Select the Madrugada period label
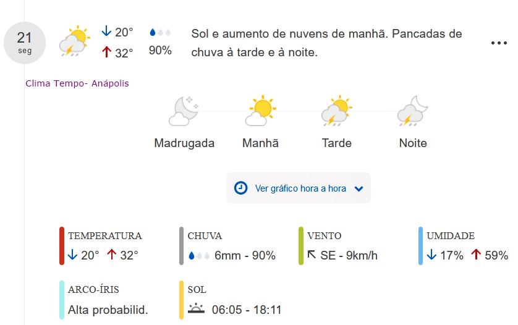This screenshot has width=518, height=325. click(x=184, y=143)
